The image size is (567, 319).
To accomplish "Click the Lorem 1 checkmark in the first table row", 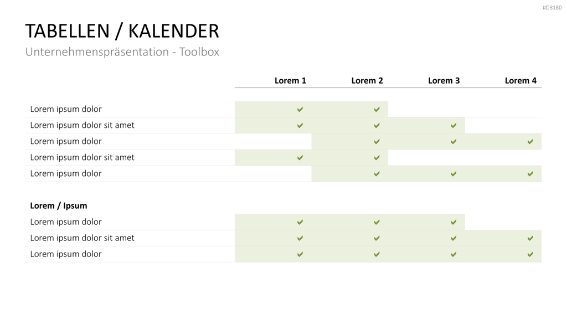I will (300, 109).
